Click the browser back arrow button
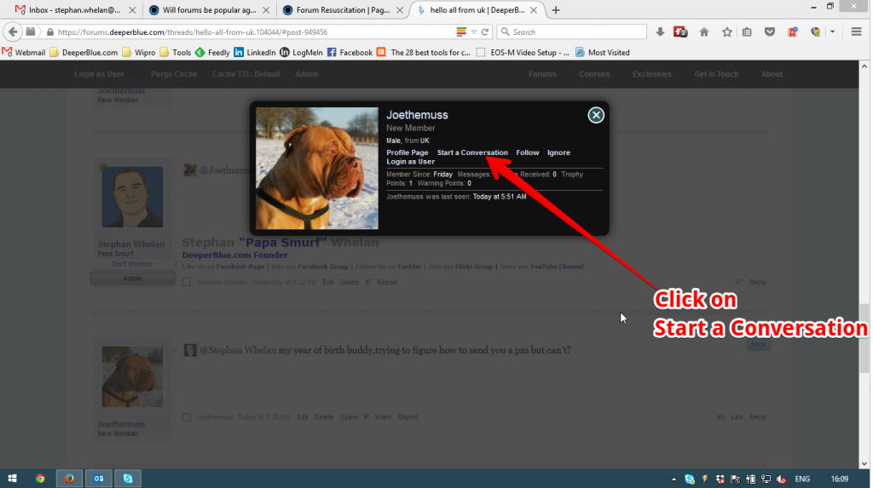 tap(13, 32)
